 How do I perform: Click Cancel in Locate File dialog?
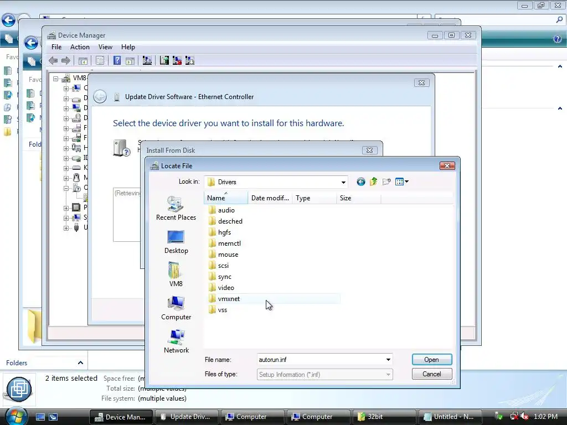tap(432, 374)
